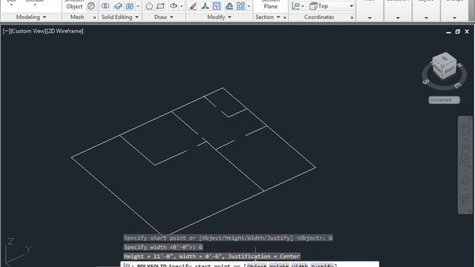Click the eye-shaped draw icon

174,6
